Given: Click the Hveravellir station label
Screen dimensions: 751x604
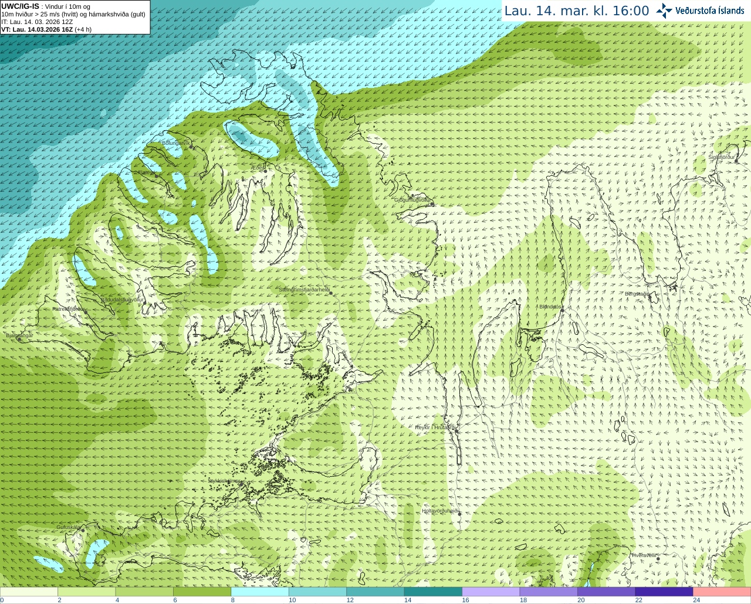Looking at the screenshot, I should pos(644,555).
